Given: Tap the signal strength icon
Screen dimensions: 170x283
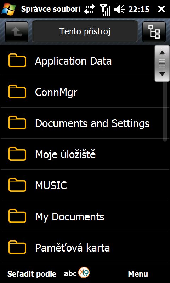Looking at the screenshot, I should click(x=105, y=10).
